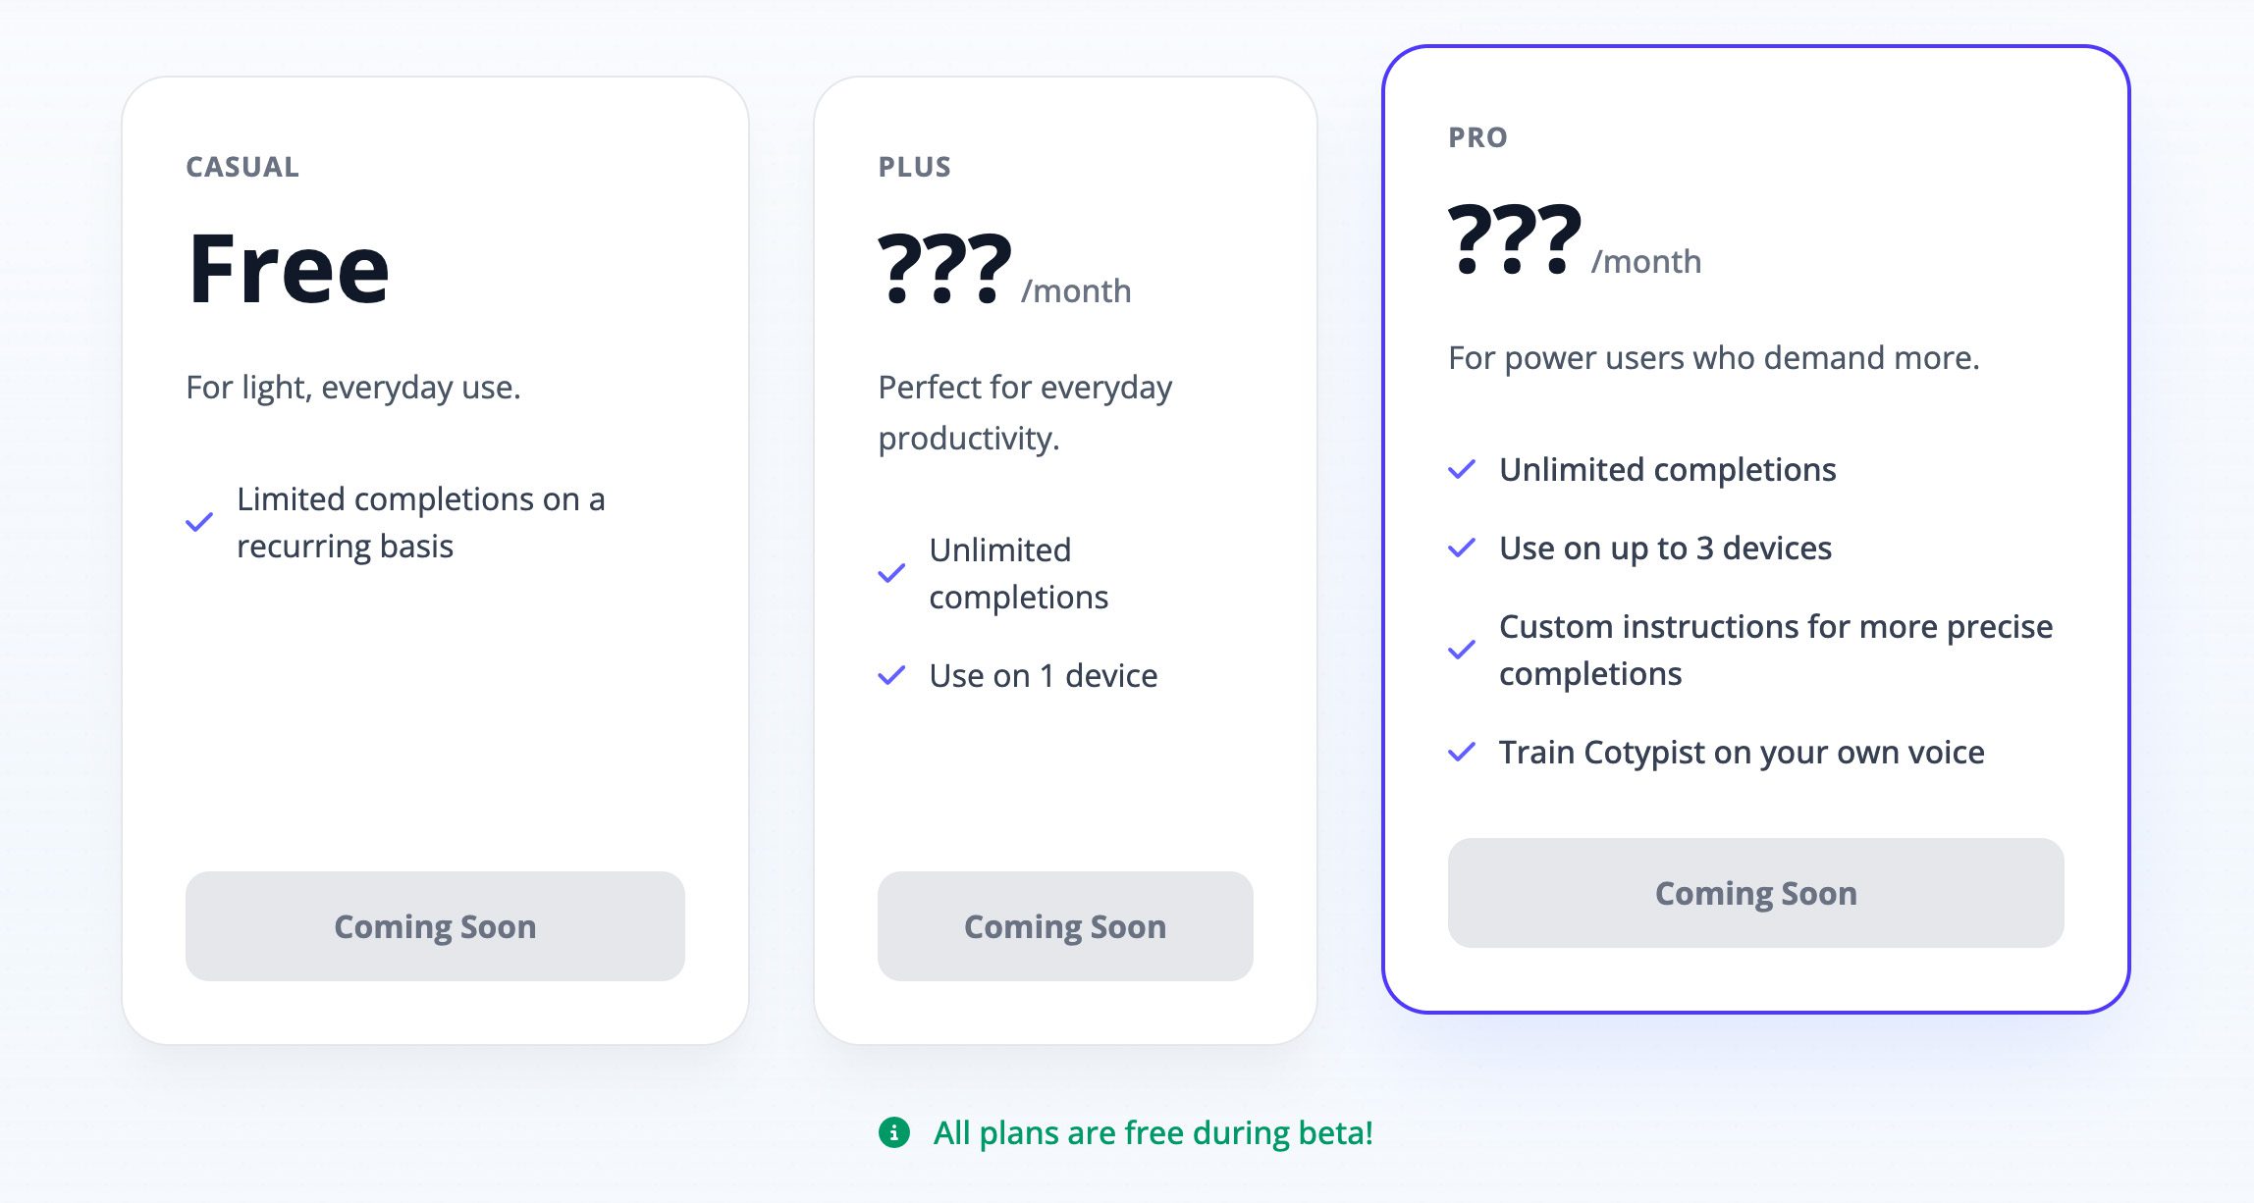
Task: Click the Plus plan's "???" price
Action: tap(944, 268)
